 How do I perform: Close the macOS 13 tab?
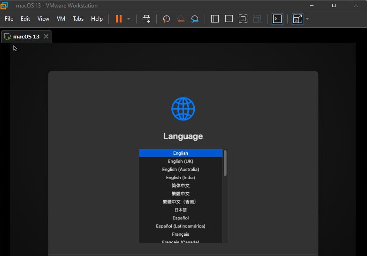tap(46, 36)
